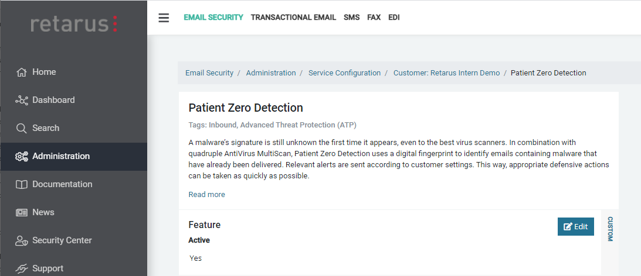
Task: Select the Email Security top tab
Action: click(213, 18)
